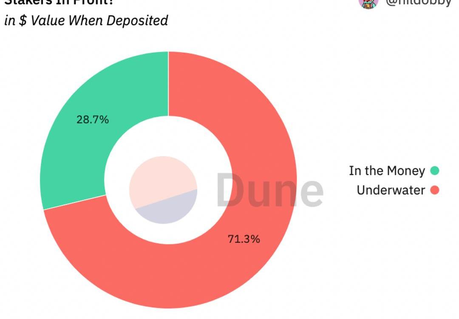The width and height of the screenshot is (459, 319).
Task: Toggle the "In the Money" legend label
Action: point(387,171)
